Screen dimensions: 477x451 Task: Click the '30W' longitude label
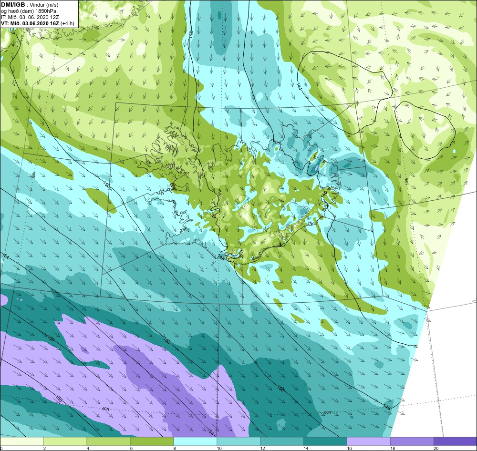coord(33,175)
